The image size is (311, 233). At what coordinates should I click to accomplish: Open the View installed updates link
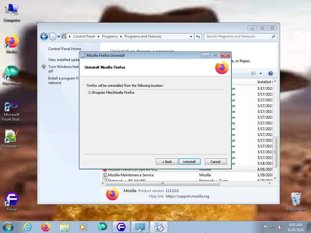click(x=63, y=60)
